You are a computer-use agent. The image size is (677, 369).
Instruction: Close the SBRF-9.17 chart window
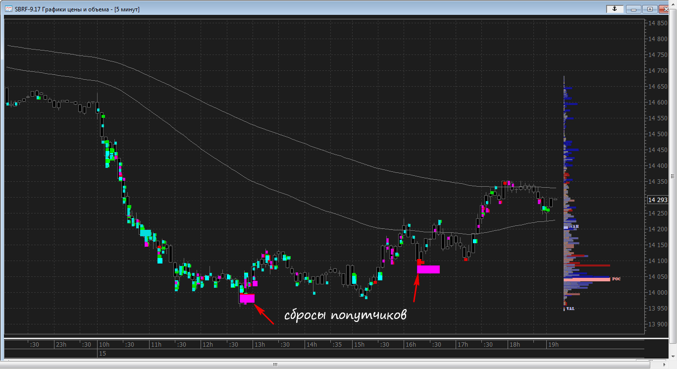pyautogui.click(x=664, y=9)
